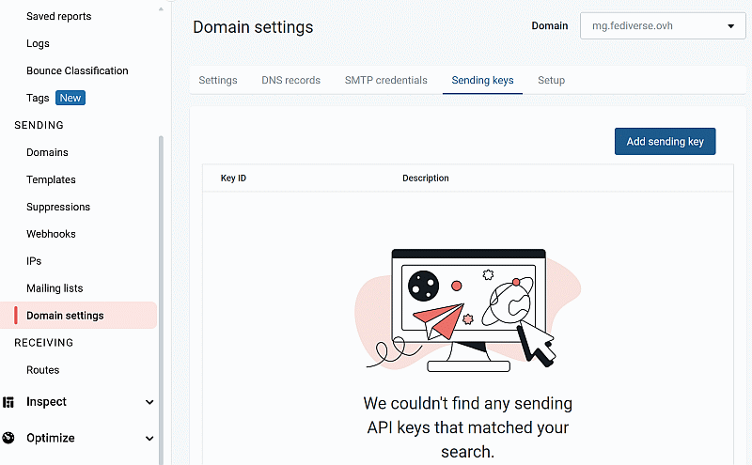Open Saved reports in the sidebar

click(59, 16)
